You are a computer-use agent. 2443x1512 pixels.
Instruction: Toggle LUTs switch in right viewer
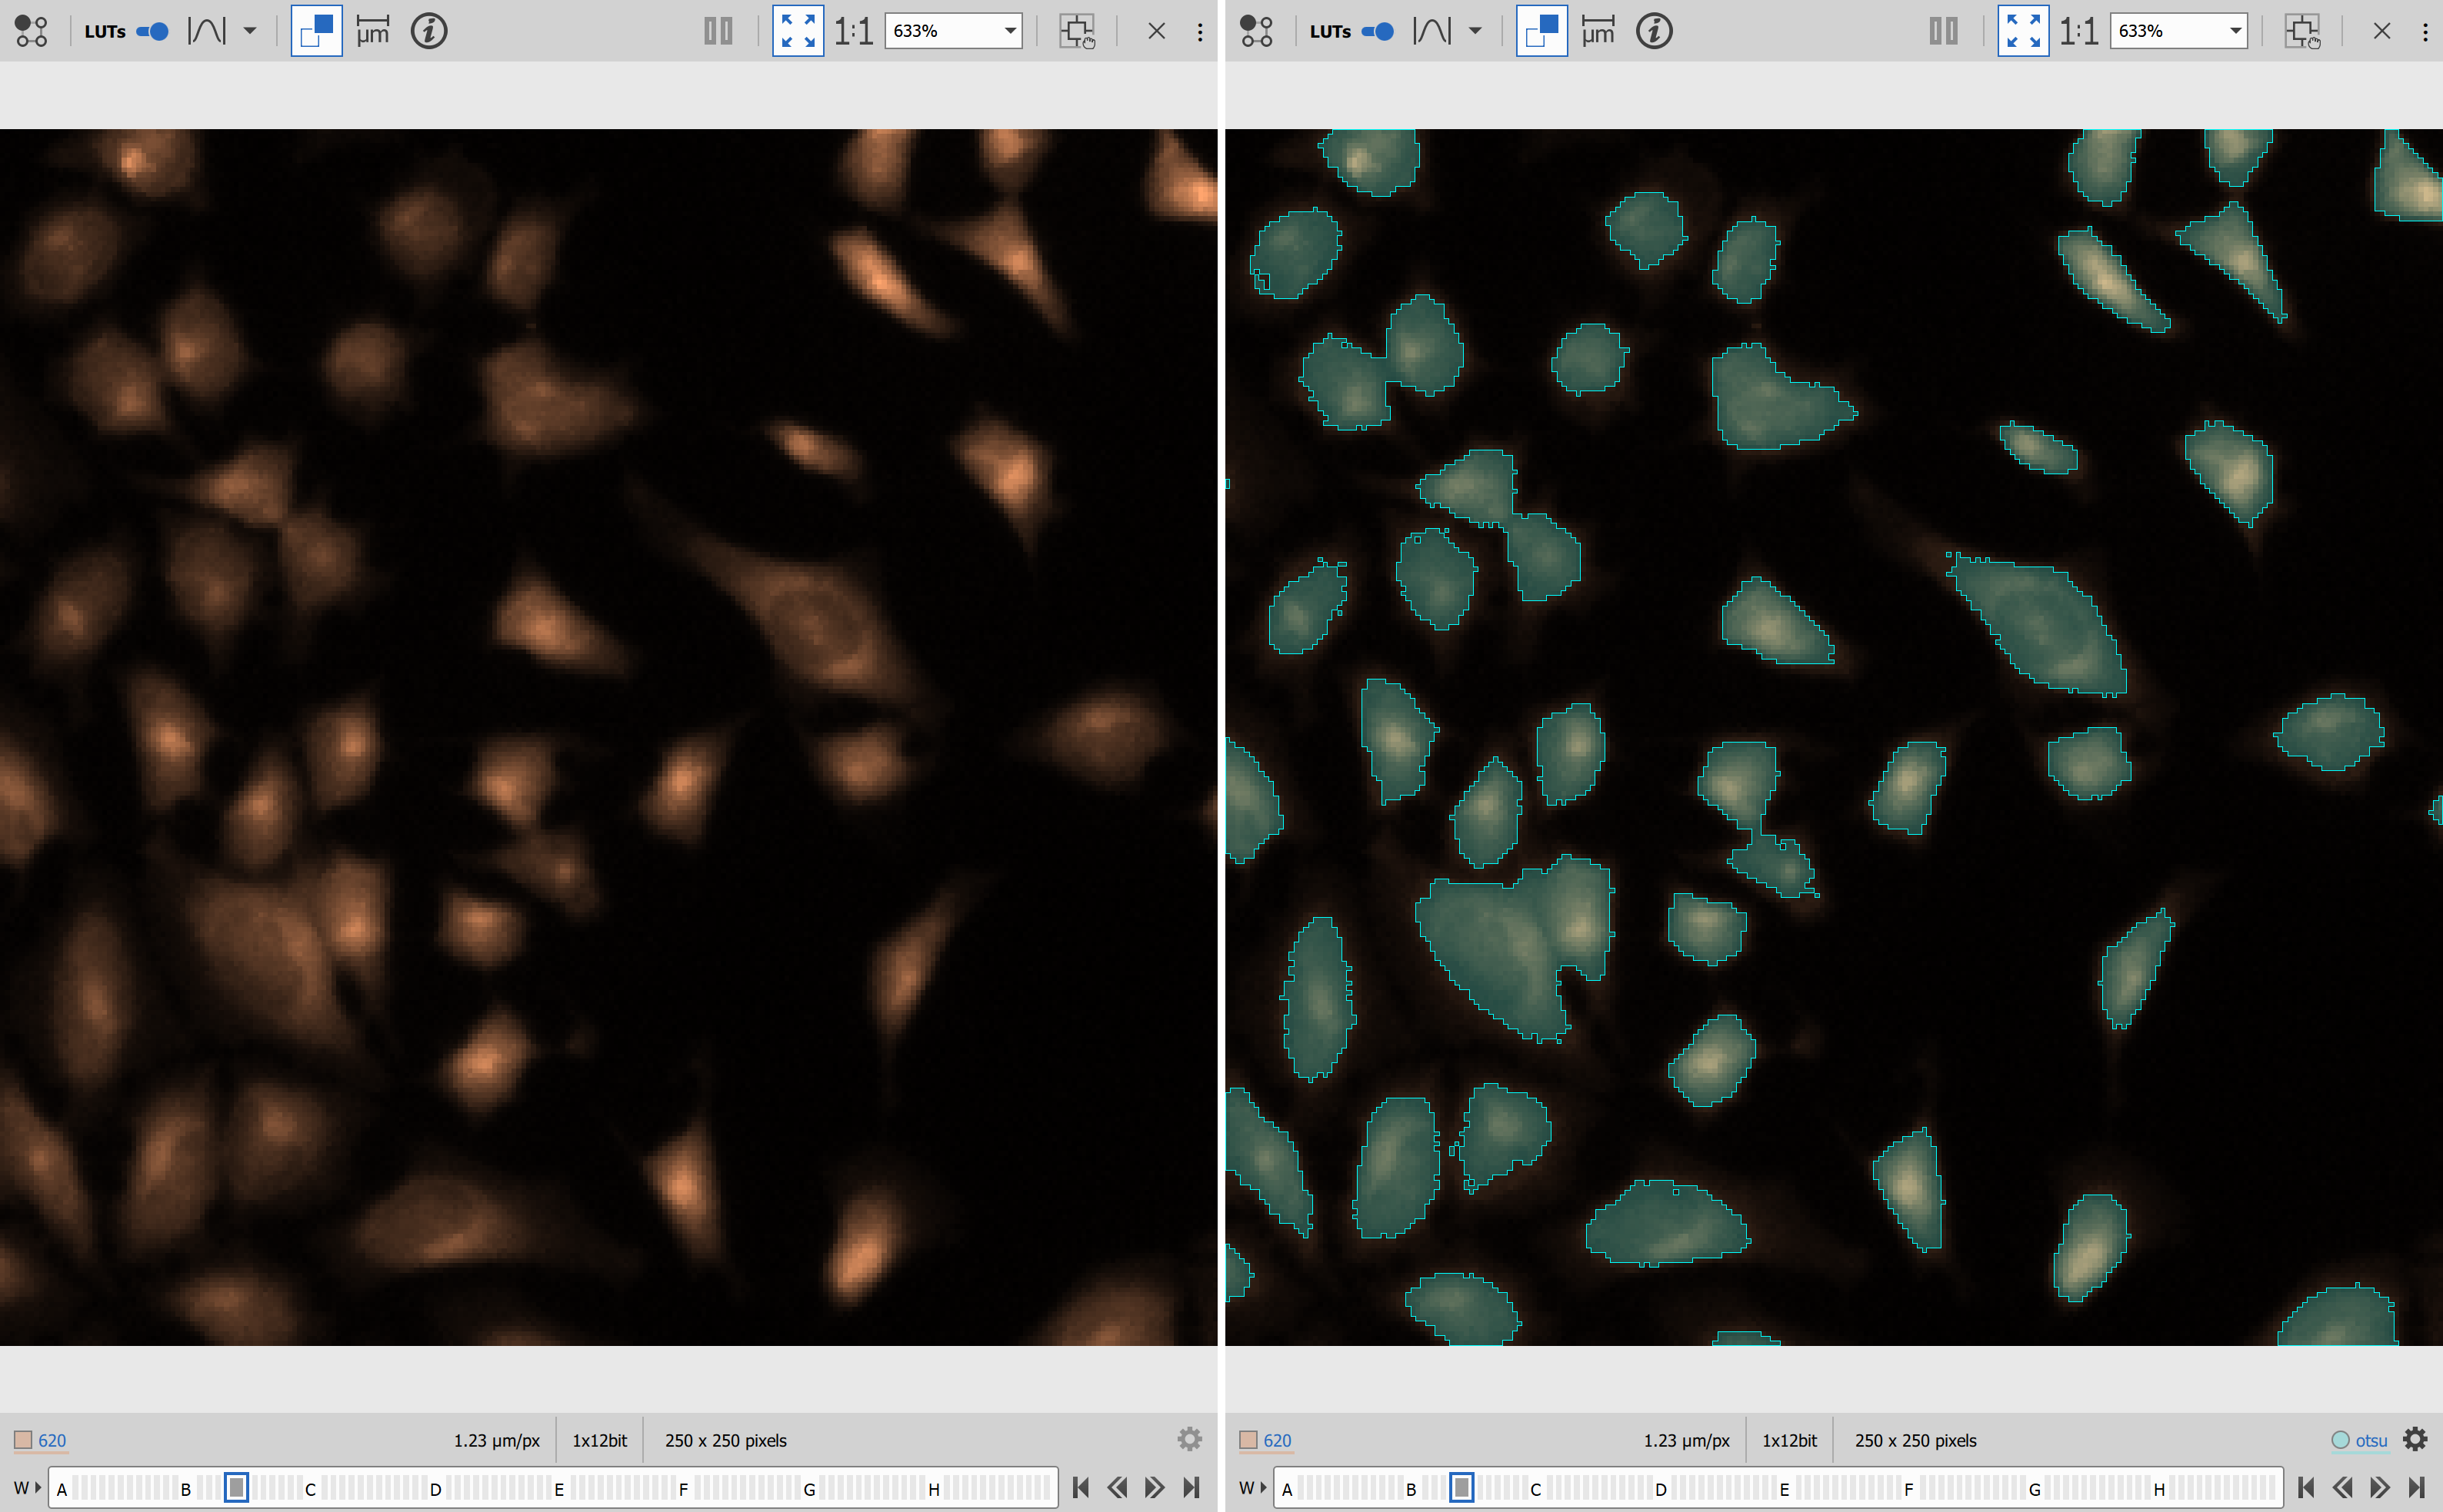tap(1378, 31)
